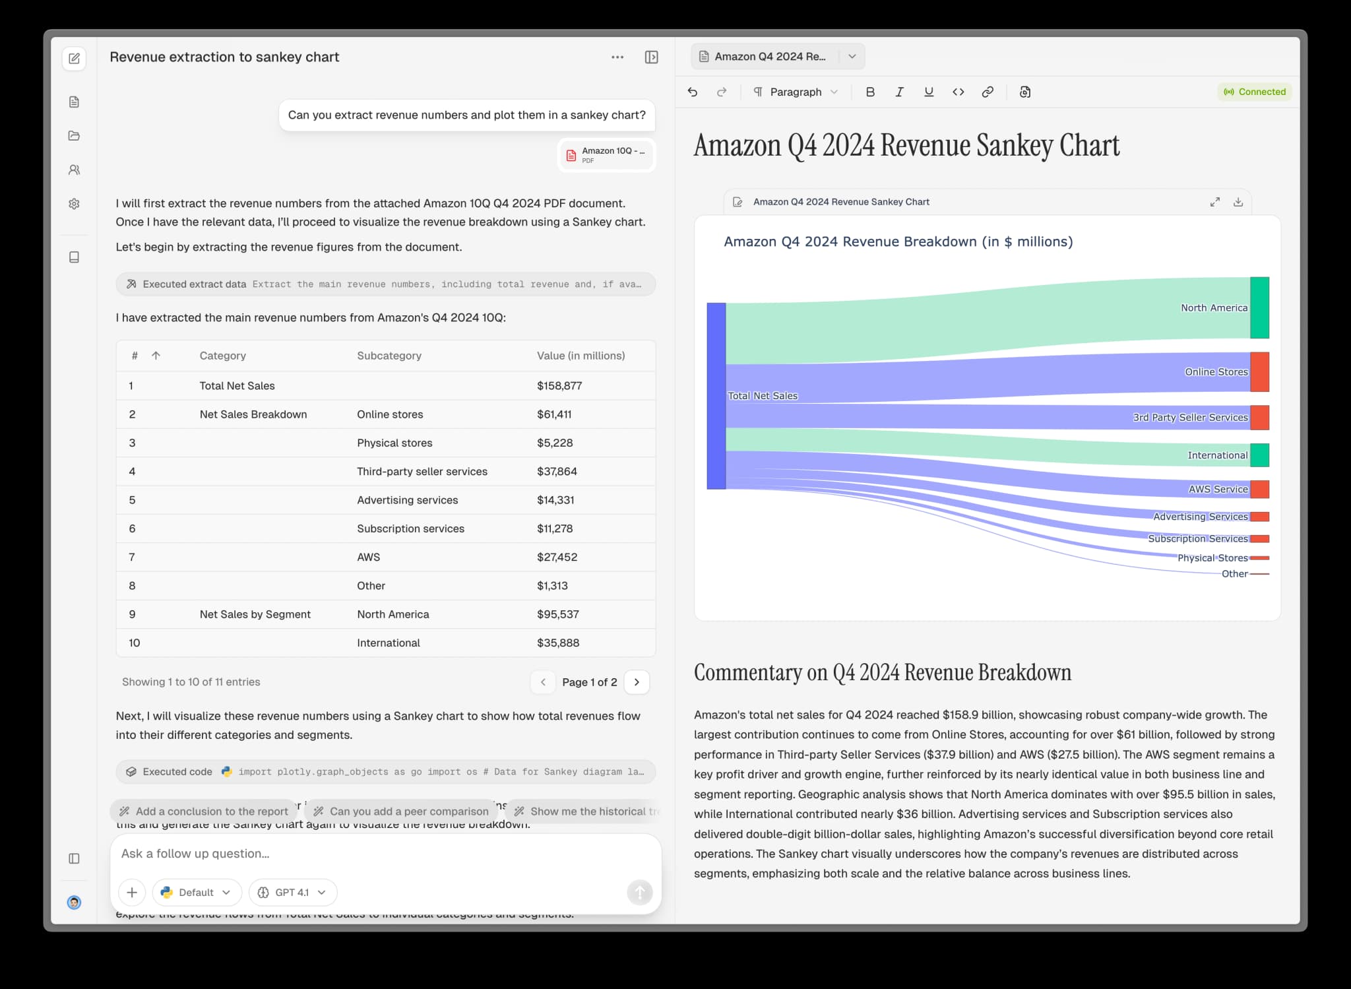
Task: Insert a link with the chain icon
Action: [x=988, y=92]
